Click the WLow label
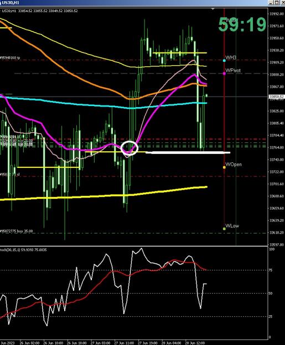Screen dimensions: 285x345 pos(232,226)
